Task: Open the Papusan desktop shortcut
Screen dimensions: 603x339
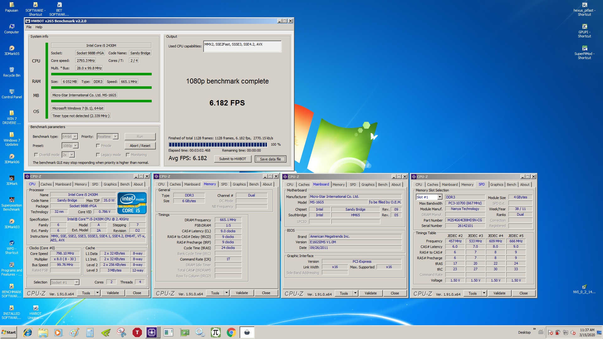Action: 12,7
